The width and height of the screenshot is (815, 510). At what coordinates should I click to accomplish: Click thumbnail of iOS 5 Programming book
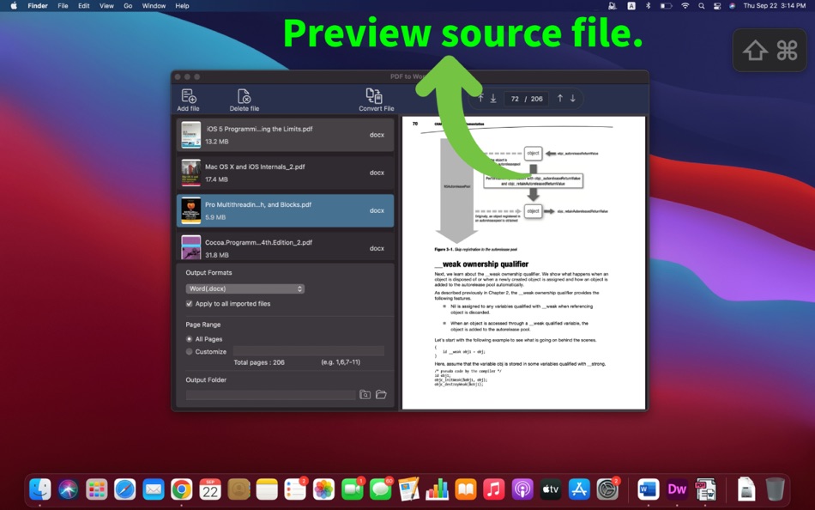190,135
